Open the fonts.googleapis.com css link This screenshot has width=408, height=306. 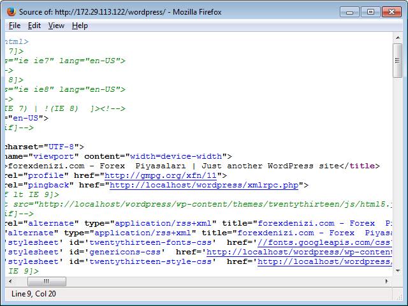click(x=324, y=242)
